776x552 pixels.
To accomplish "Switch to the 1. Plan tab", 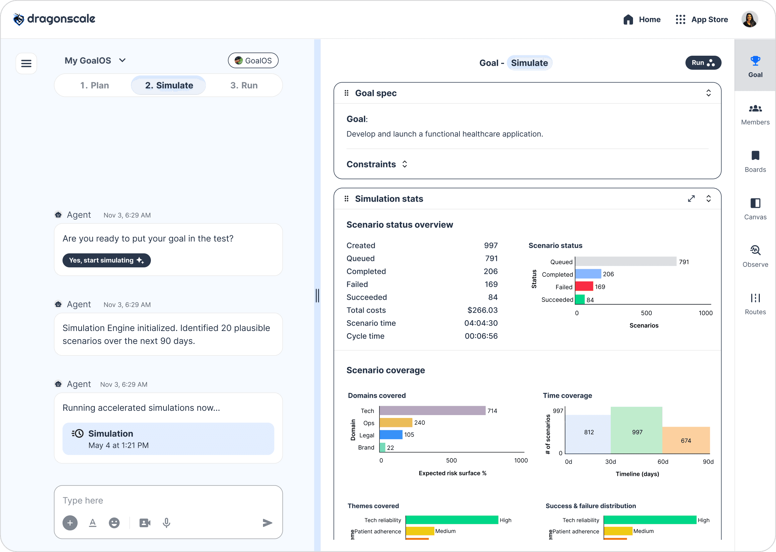I will pyautogui.click(x=94, y=86).
